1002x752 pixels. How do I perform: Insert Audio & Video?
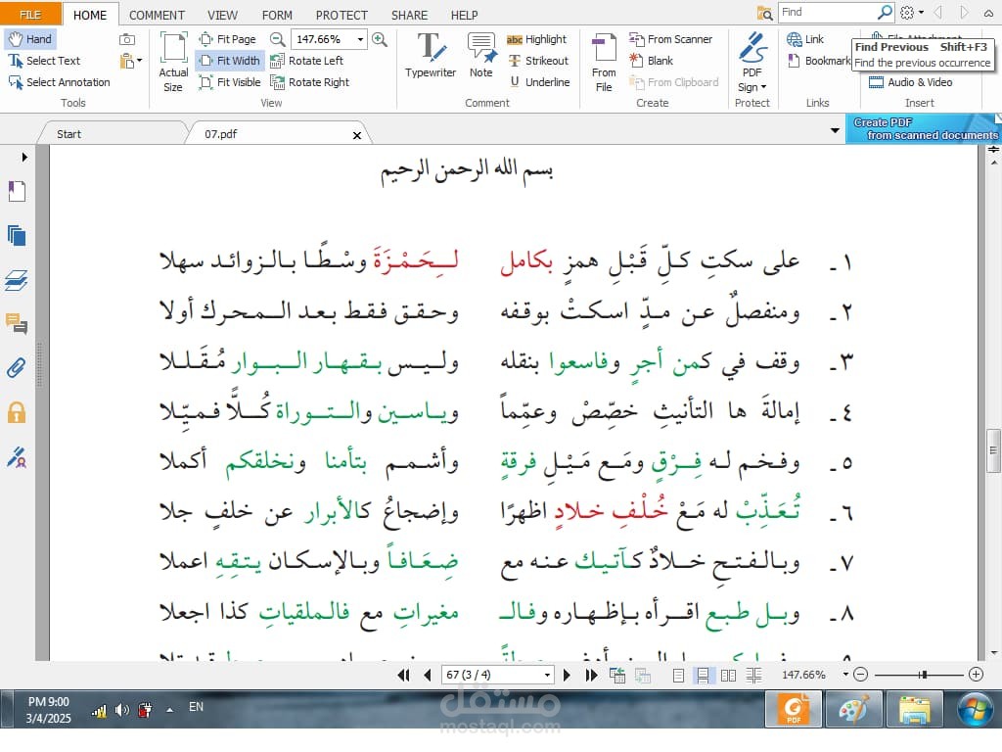910,82
